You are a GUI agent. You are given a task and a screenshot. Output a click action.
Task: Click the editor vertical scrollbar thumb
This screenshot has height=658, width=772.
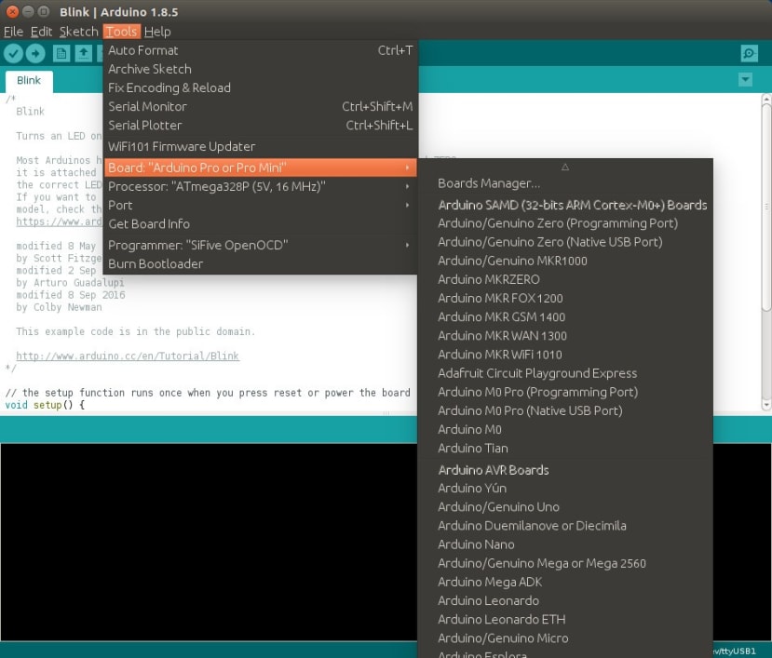coord(766,207)
